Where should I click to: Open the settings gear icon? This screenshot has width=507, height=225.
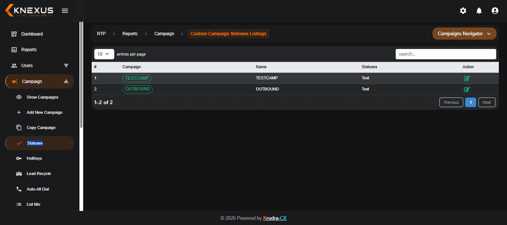463,11
